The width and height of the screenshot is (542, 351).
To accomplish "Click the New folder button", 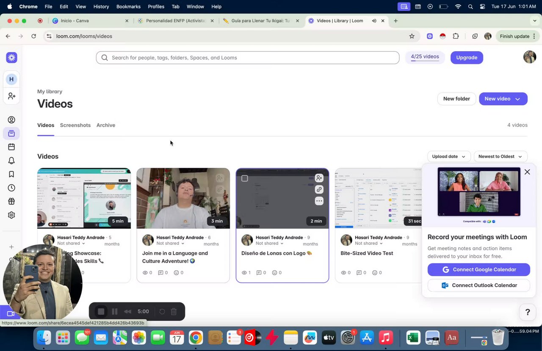I will (456, 99).
